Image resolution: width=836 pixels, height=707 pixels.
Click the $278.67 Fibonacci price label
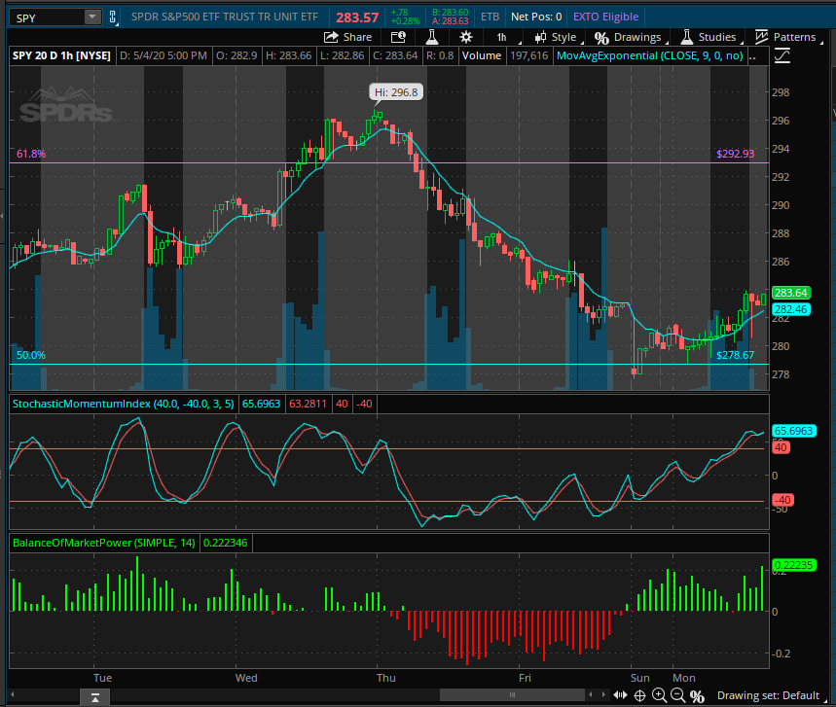[735, 355]
